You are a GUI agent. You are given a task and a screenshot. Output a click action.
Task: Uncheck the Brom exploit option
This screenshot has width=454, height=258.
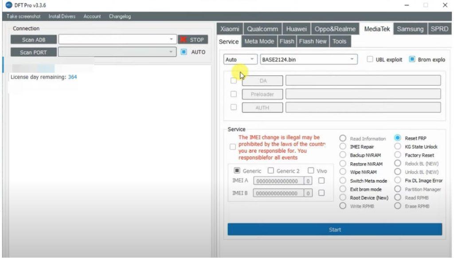tap(412, 59)
